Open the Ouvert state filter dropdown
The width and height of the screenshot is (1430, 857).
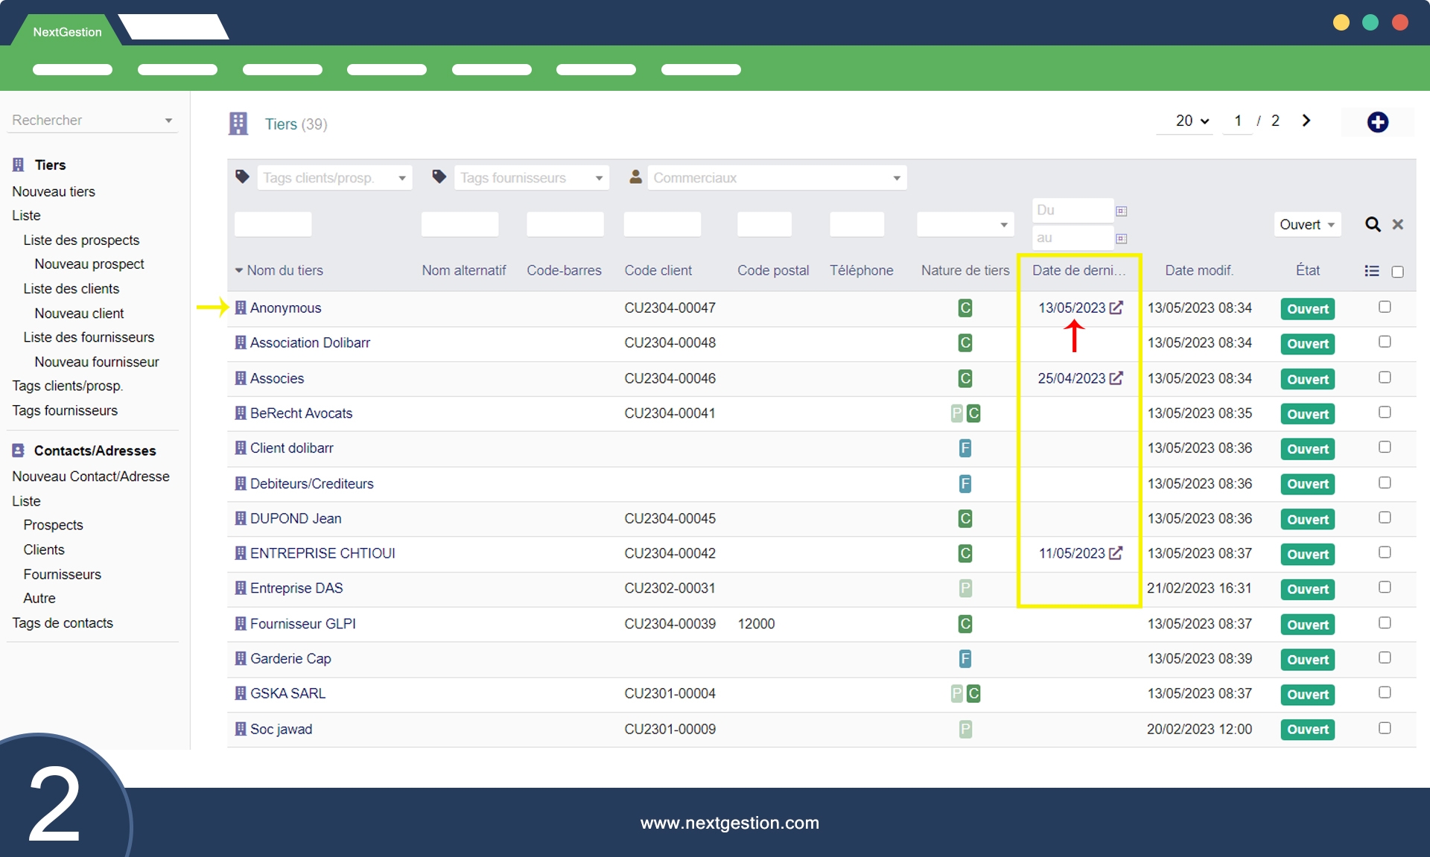[x=1306, y=224]
